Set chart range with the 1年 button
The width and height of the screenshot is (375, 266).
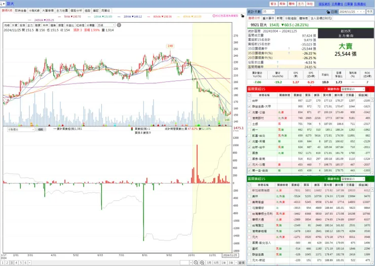(223, 262)
